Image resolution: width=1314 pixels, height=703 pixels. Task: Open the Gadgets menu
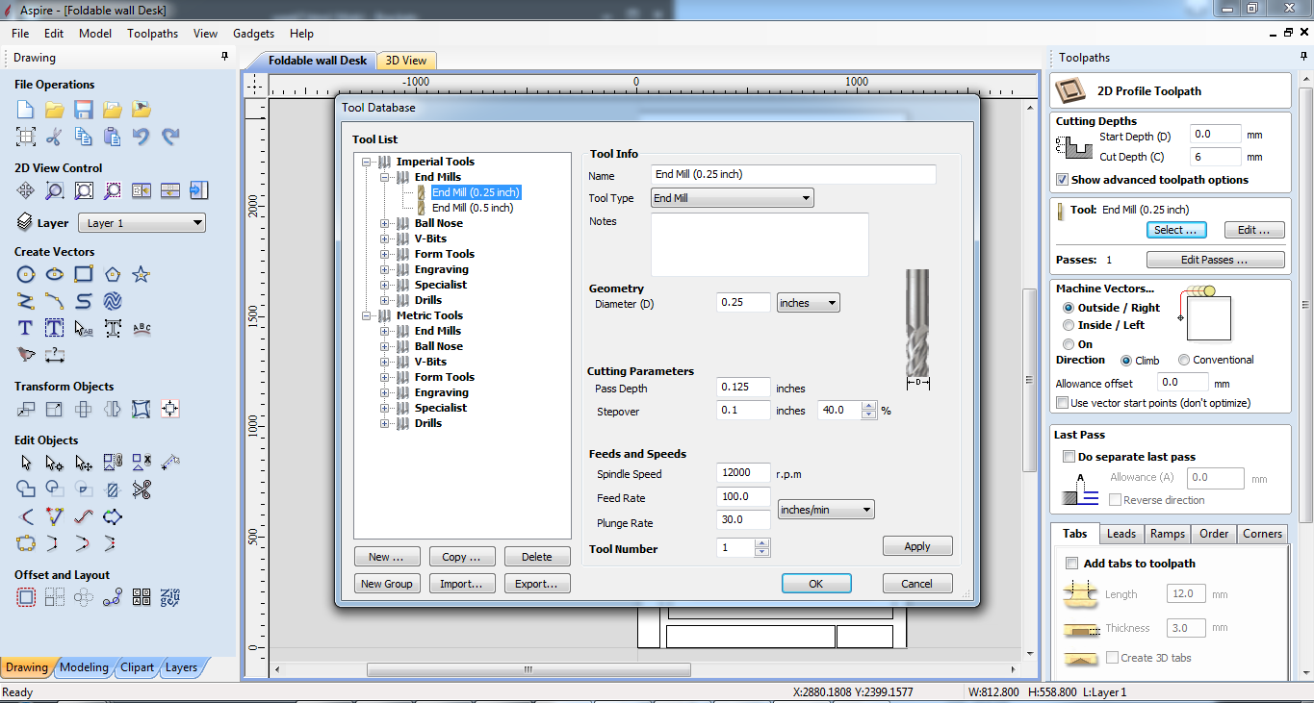point(253,33)
